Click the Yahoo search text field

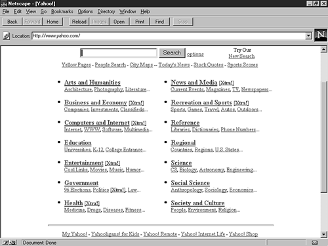119,53
